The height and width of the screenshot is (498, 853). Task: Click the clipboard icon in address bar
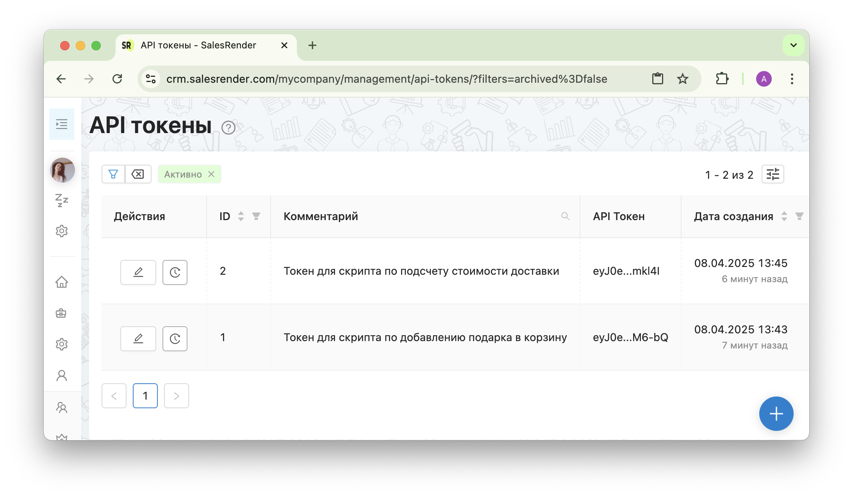pos(658,79)
